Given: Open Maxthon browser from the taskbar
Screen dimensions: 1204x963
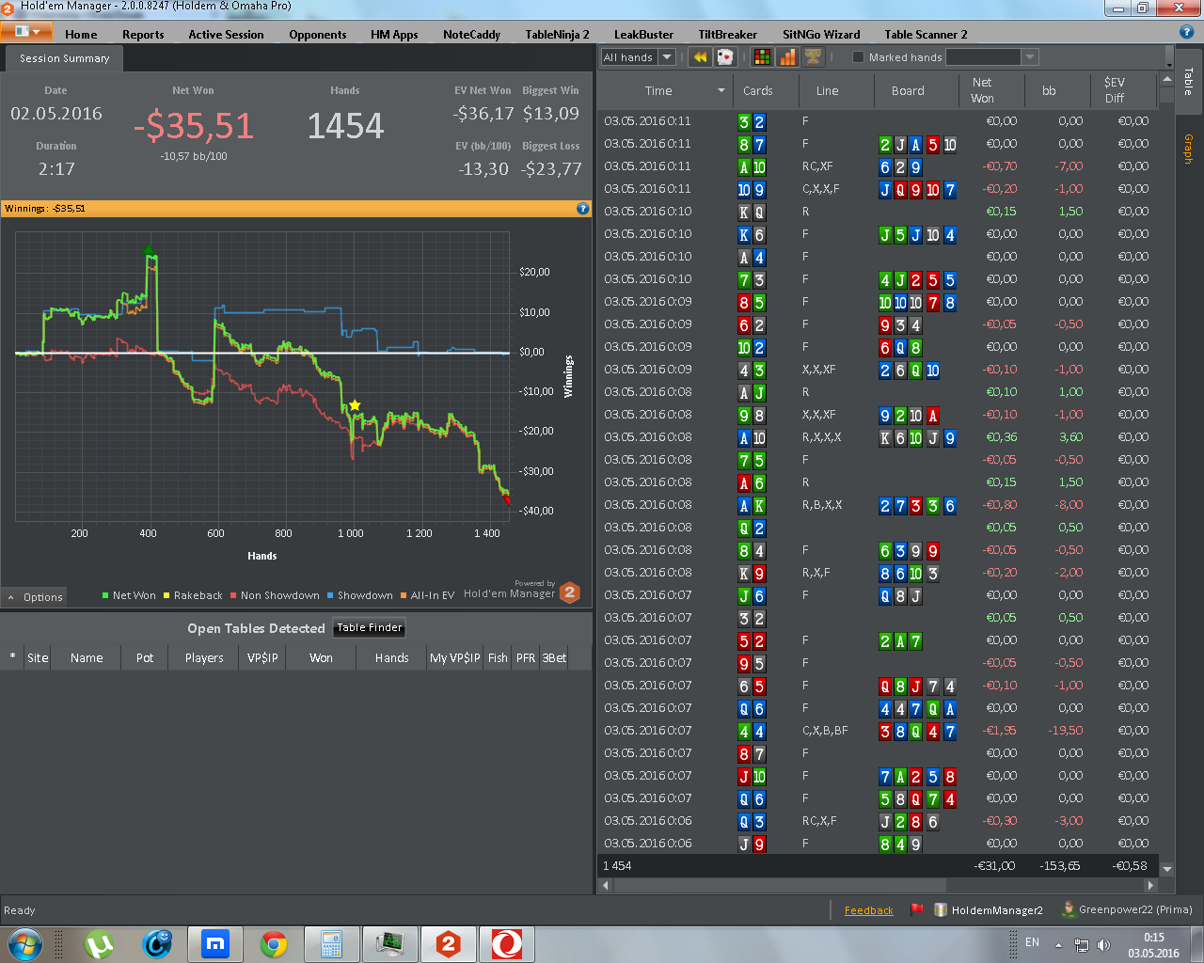Looking at the screenshot, I should pos(215,944).
